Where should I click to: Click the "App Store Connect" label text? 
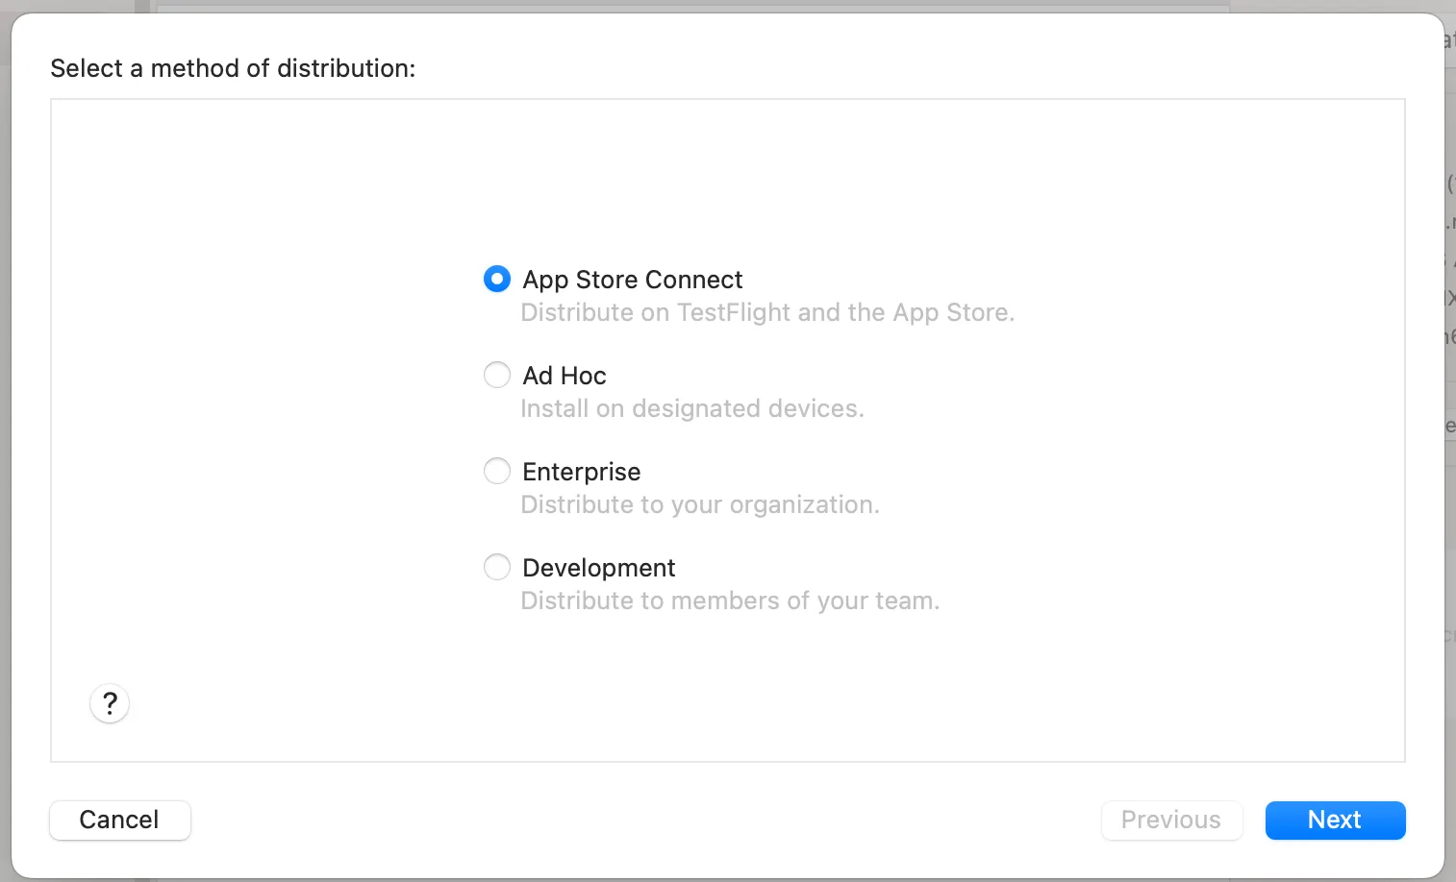pos(632,280)
